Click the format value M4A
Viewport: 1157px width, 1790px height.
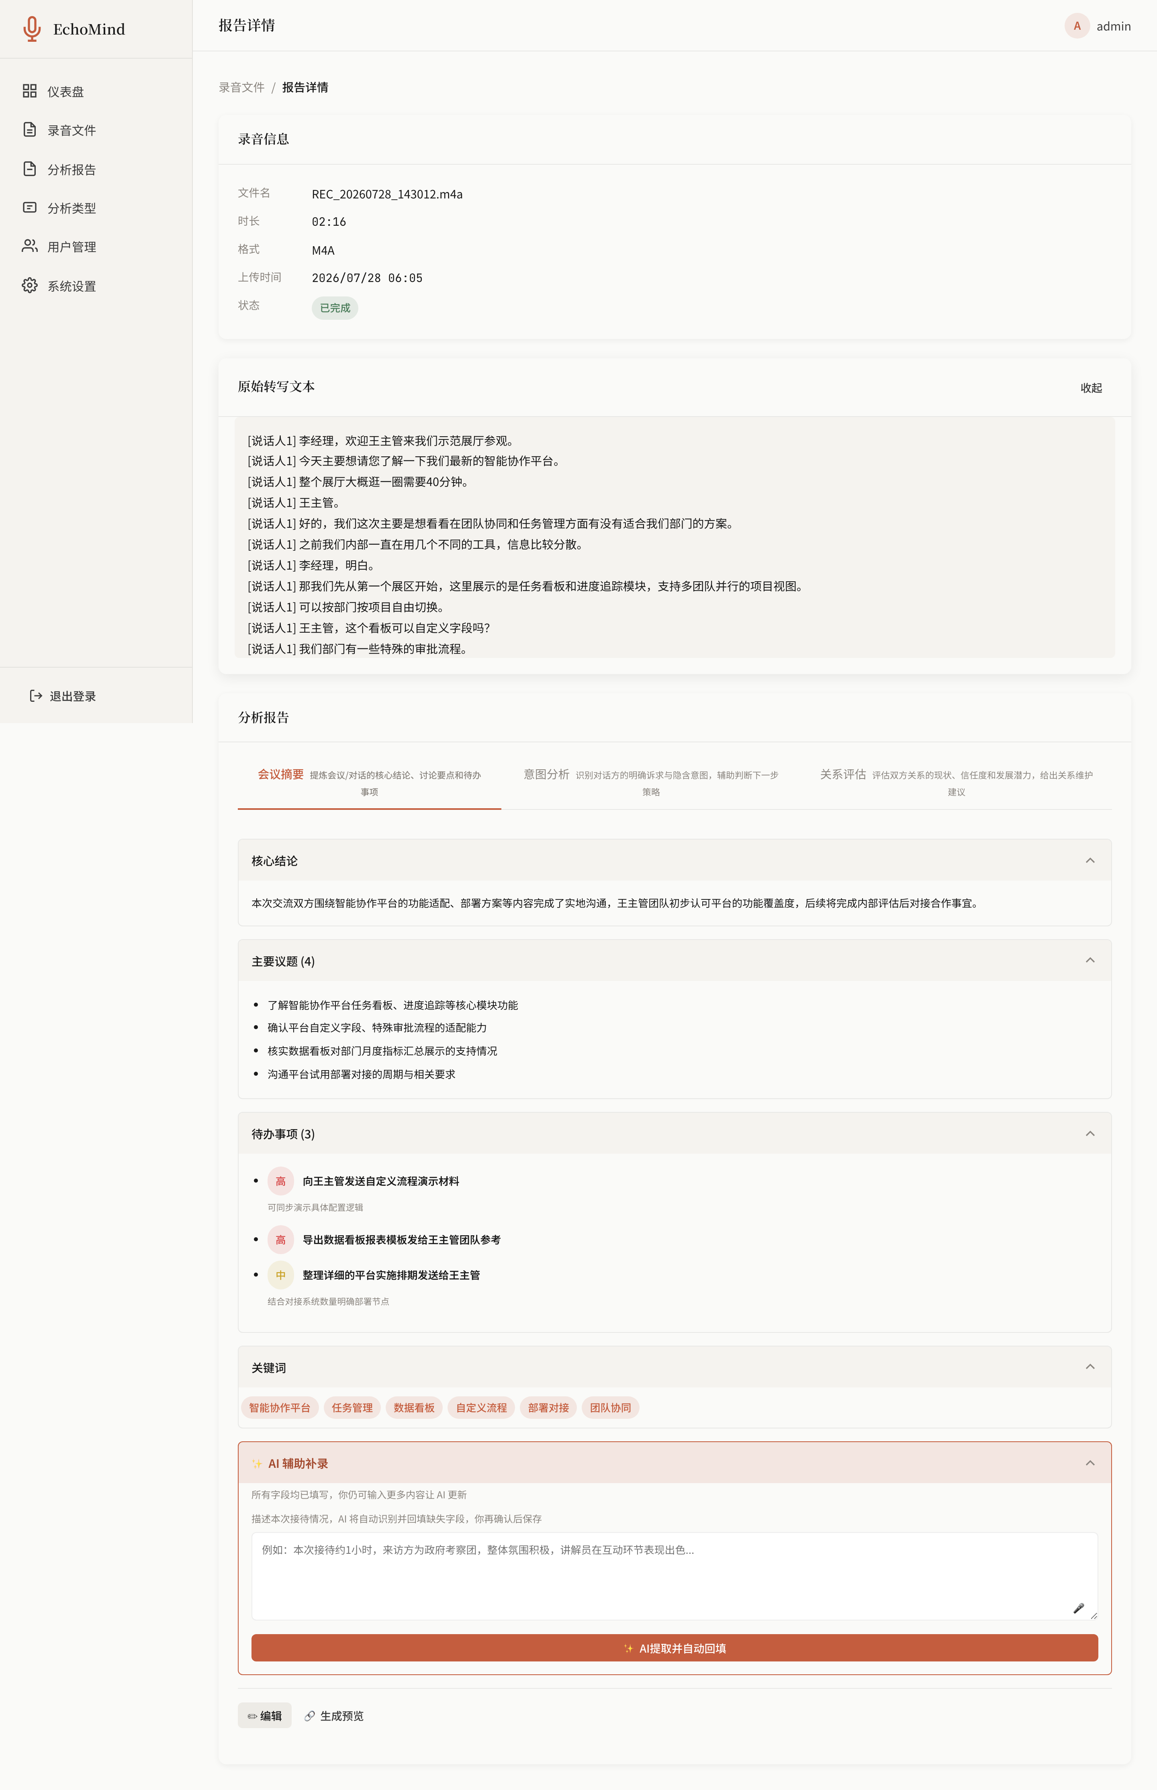(323, 250)
